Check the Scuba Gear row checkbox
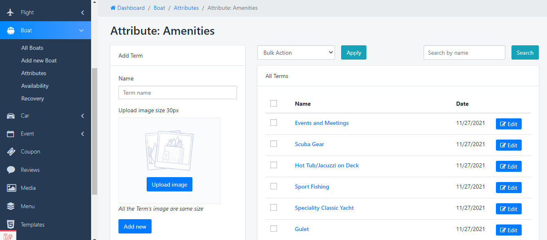The width and height of the screenshot is (547, 240). (274, 144)
